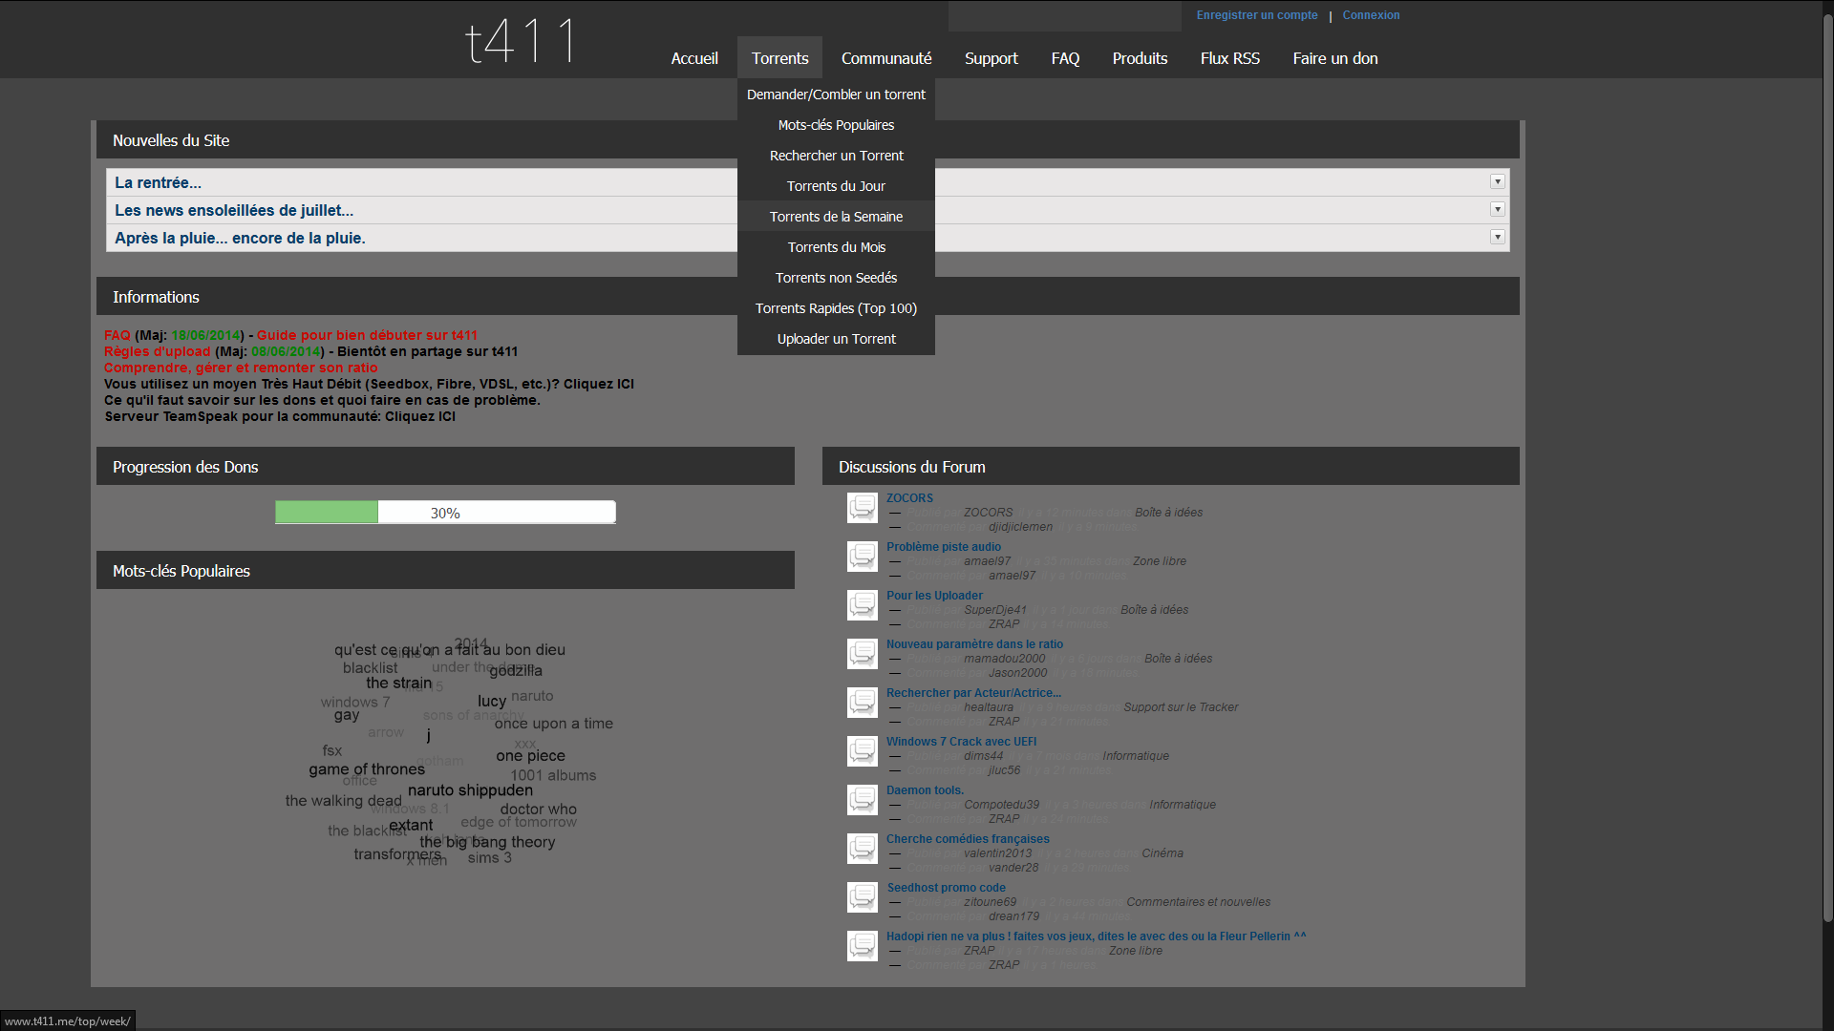
Task: Click forum icon next to Windows 7 Crack avec UEFI
Action: coord(862,751)
